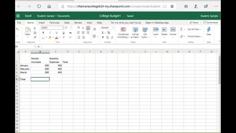236x133 pixels.
Task: Toggle underline formatting
Action: pyautogui.click(x=56, y=33)
